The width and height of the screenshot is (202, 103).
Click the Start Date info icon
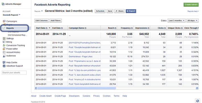(46, 28)
